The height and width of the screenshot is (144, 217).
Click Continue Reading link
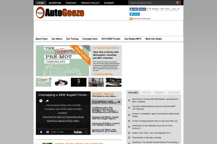103,74
